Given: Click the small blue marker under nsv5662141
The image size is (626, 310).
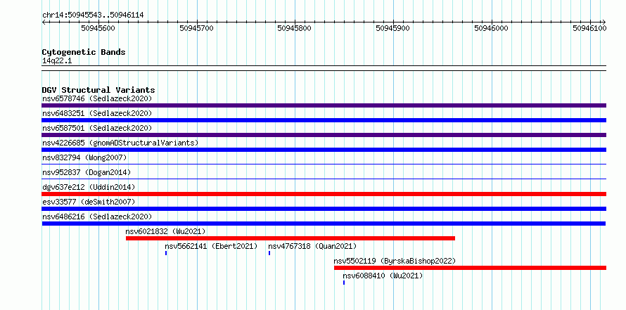Looking at the screenshot, I should coord(166,253).
